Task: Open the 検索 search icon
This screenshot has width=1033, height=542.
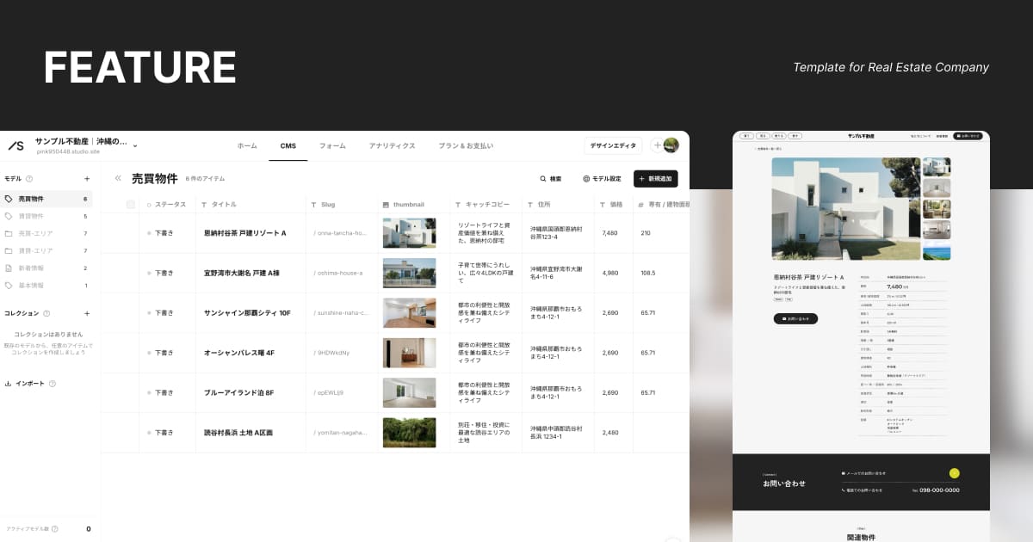Action: (x=544, y=177)
